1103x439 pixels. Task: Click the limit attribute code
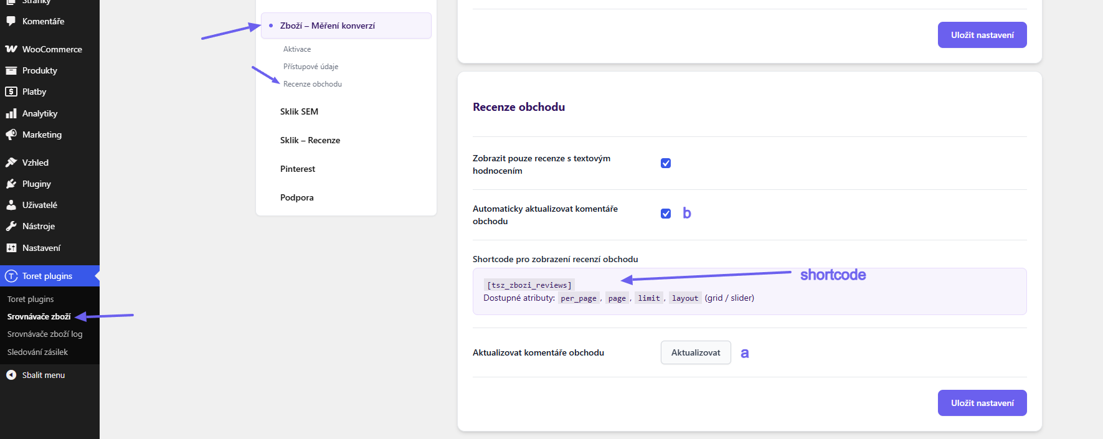(x=649, y=298)
